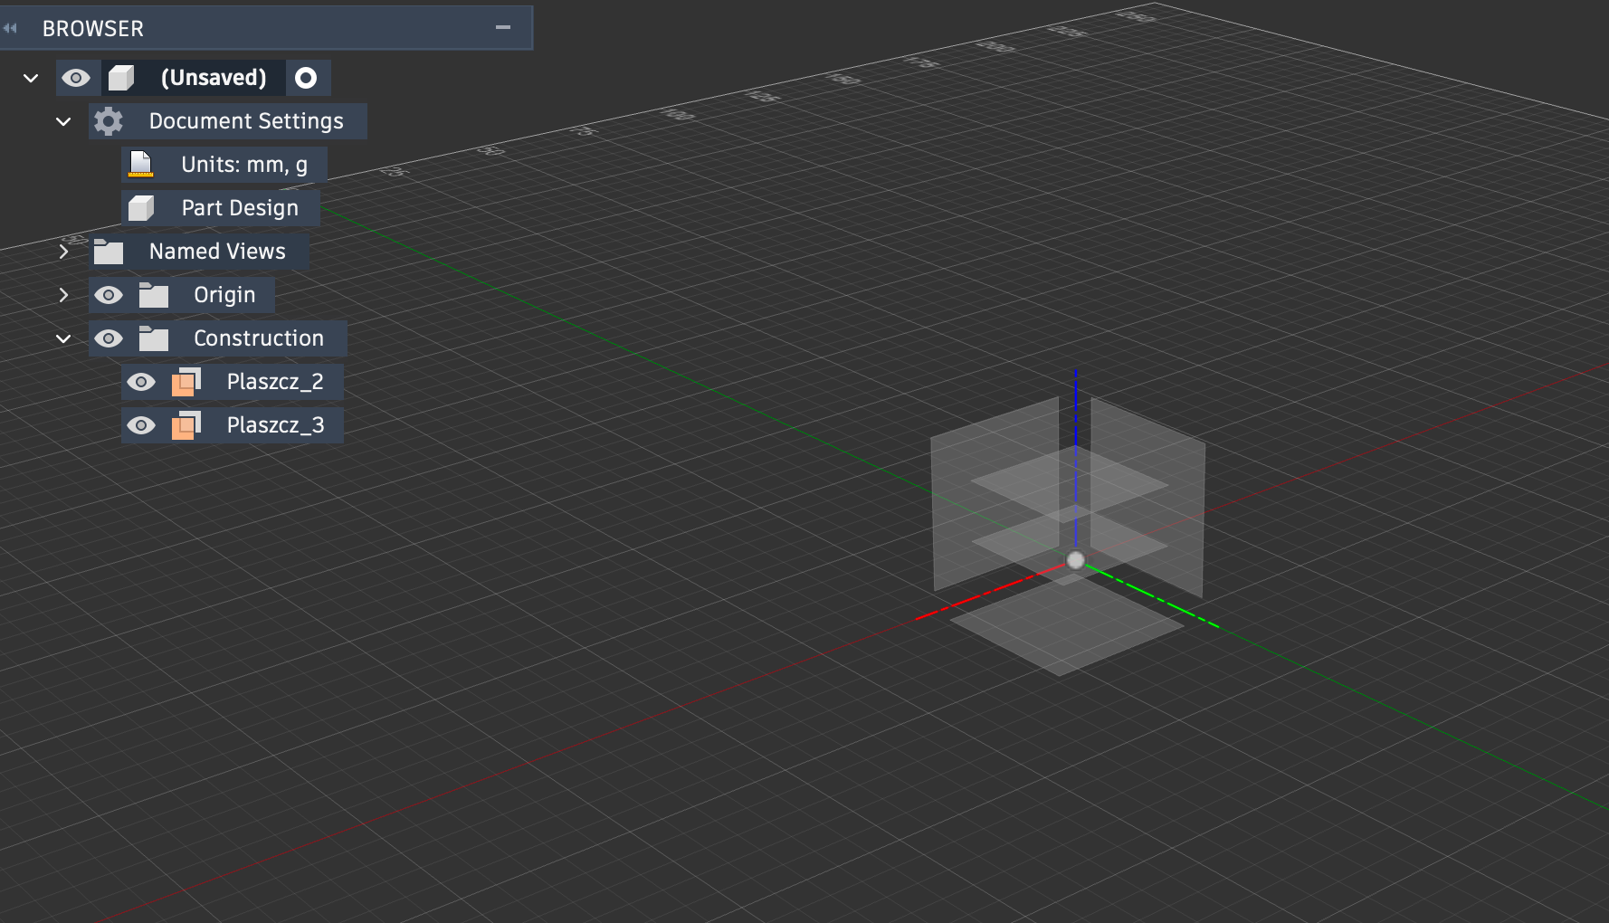The width and height of the screenshot is (1609, 923).
Task: Expand the Origin folder
Action: click(x=63, y=295)
